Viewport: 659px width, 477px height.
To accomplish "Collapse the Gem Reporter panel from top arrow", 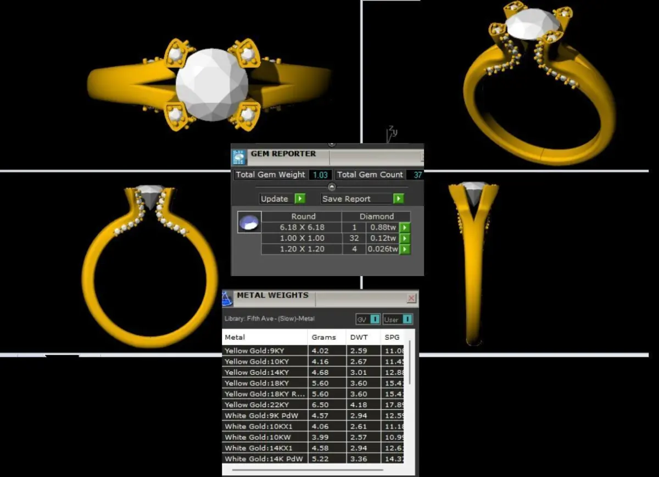I will coord(332,144).
